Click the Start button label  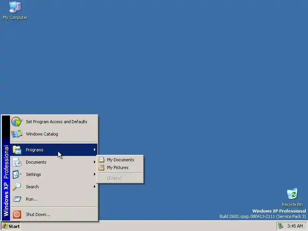coord(14,226)
